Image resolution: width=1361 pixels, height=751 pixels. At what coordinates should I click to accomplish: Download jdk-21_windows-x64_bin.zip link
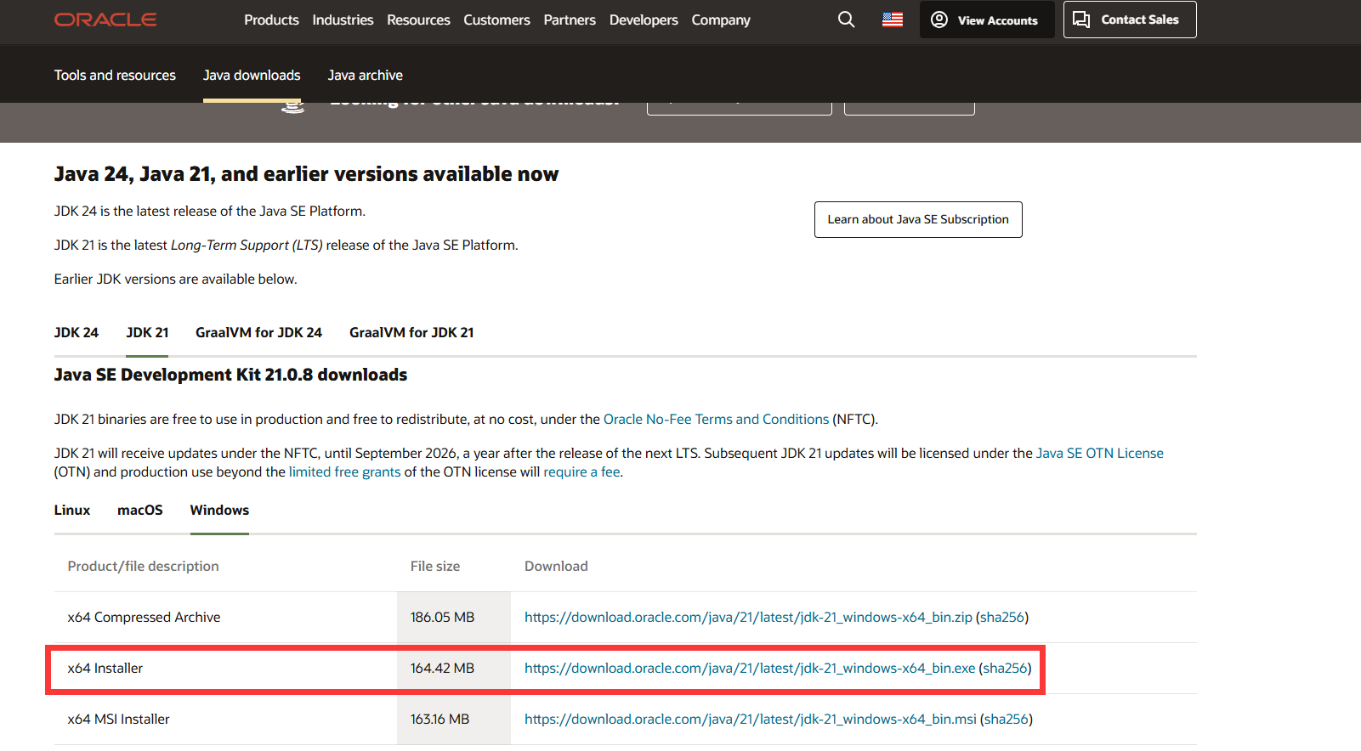(x=748, y=617)
